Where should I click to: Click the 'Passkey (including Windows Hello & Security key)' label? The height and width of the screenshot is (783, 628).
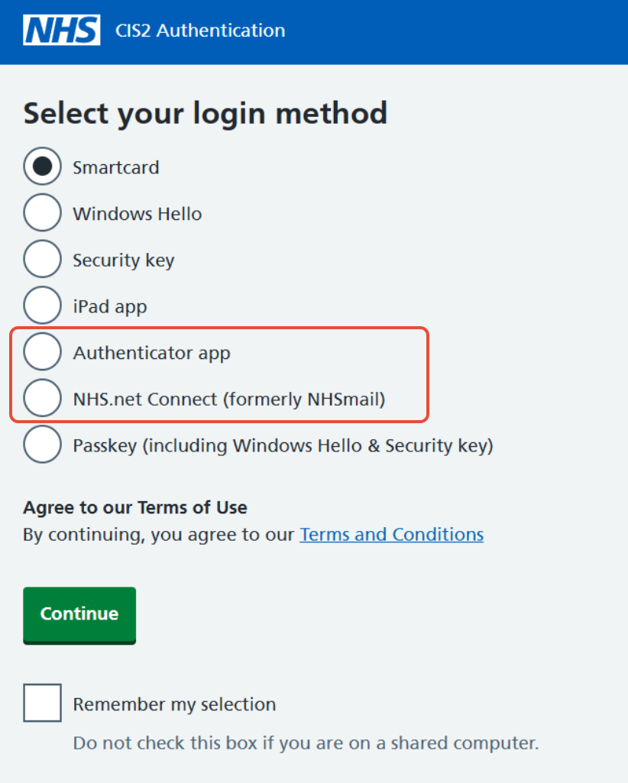pyautogui.click(x=283, y=445)
